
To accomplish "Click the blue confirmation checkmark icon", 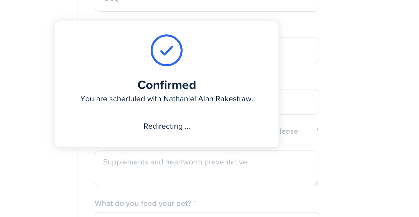I will pos(167,50).
